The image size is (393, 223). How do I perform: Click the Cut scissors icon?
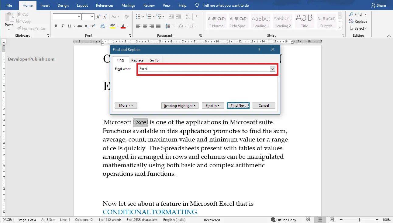[x=19, y=14]
